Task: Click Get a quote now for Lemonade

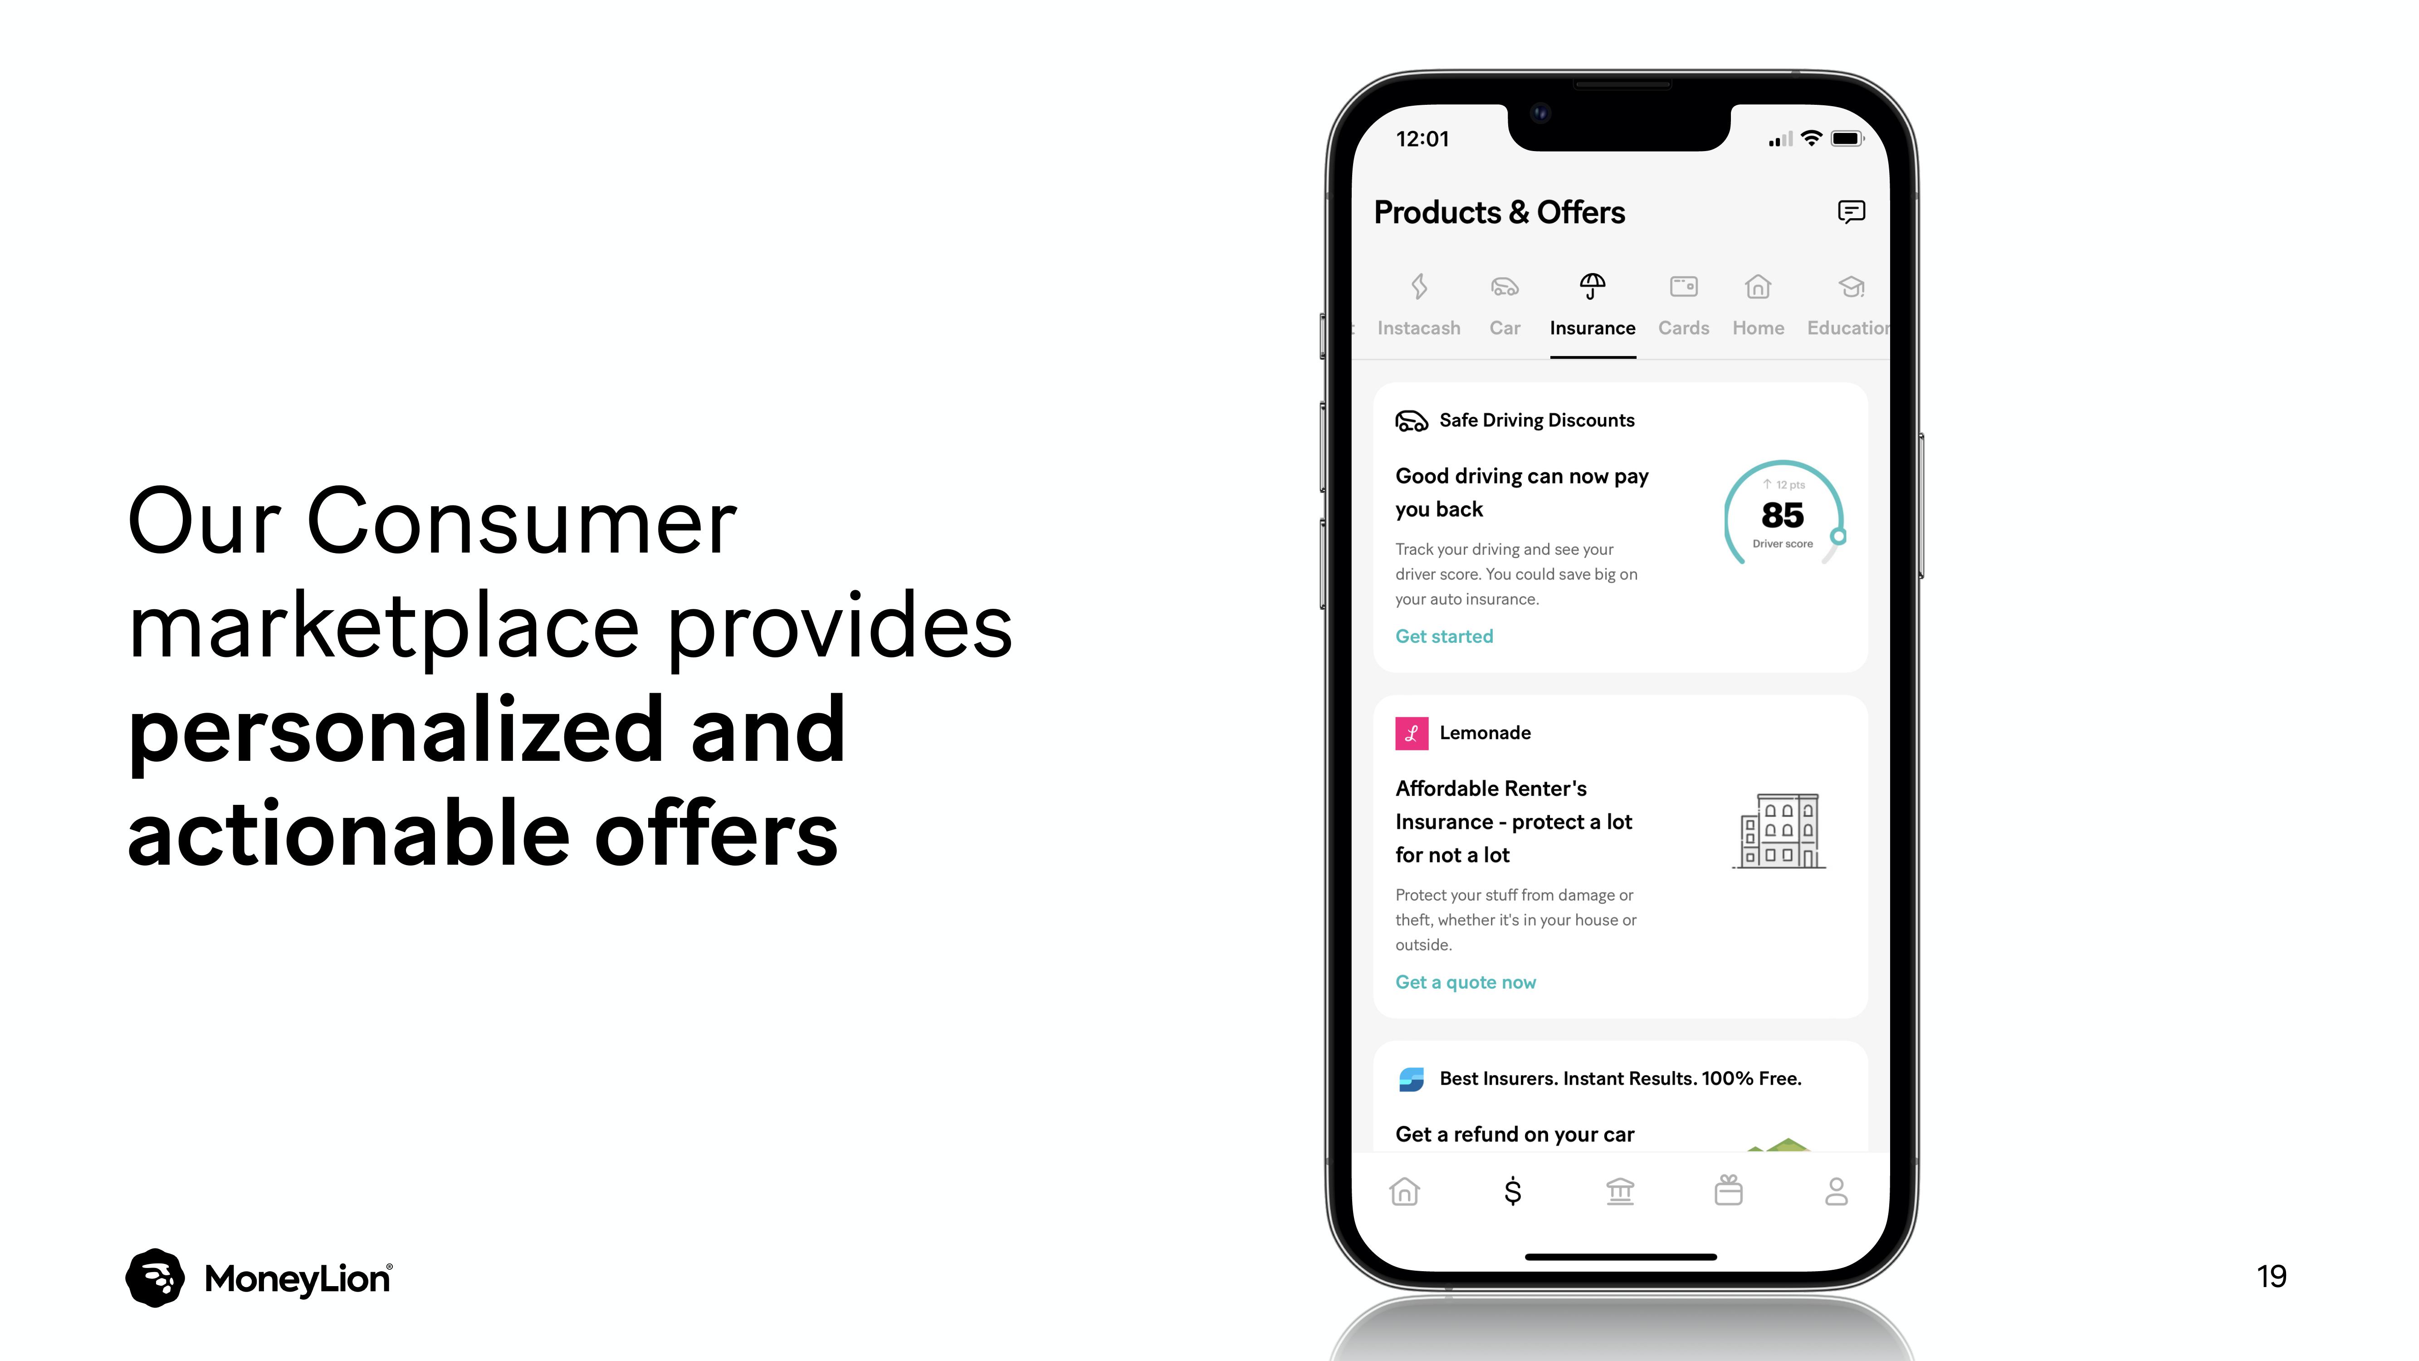Action: tap(1466, 980)
